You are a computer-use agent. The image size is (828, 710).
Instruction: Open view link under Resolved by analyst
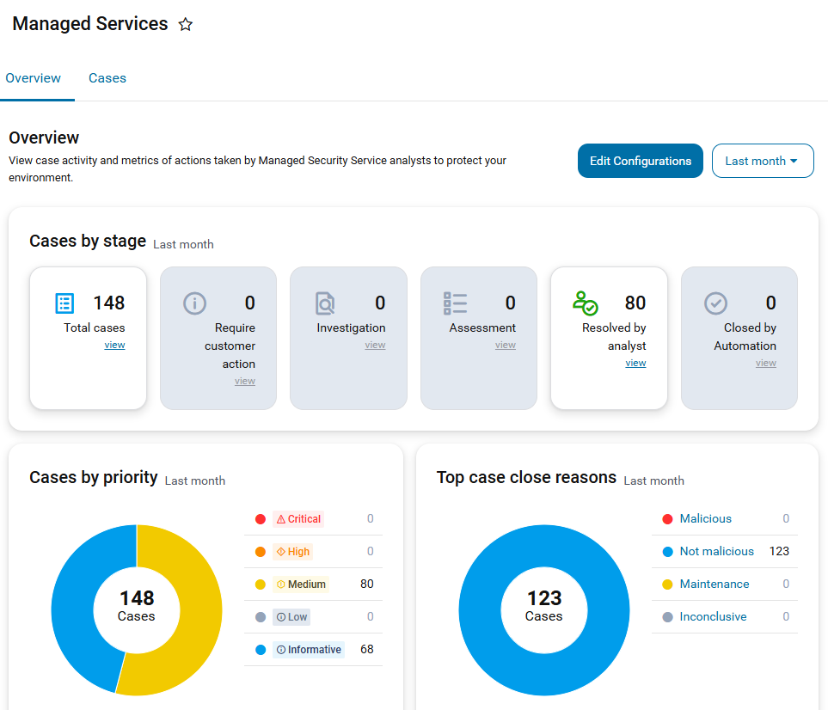coord(635,363)
